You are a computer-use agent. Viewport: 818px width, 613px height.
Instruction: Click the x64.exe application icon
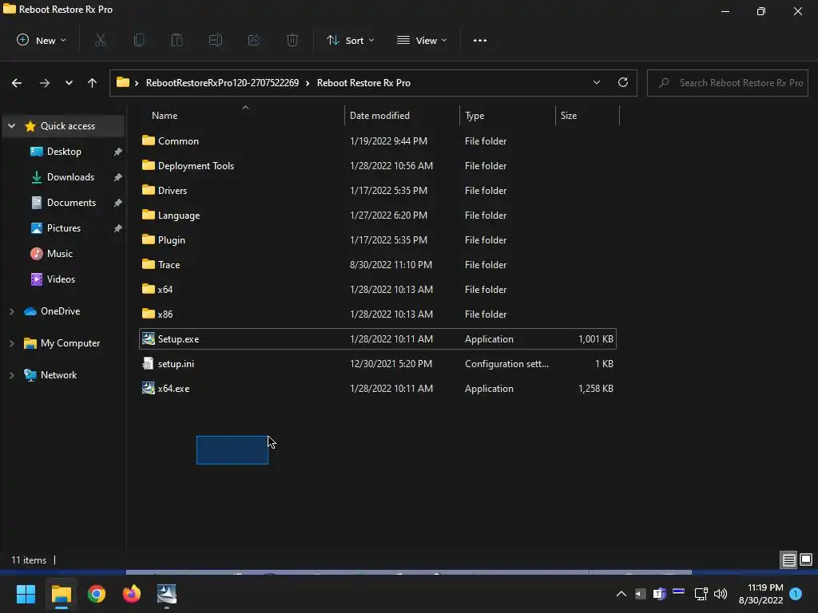click(x=148, y=389)
